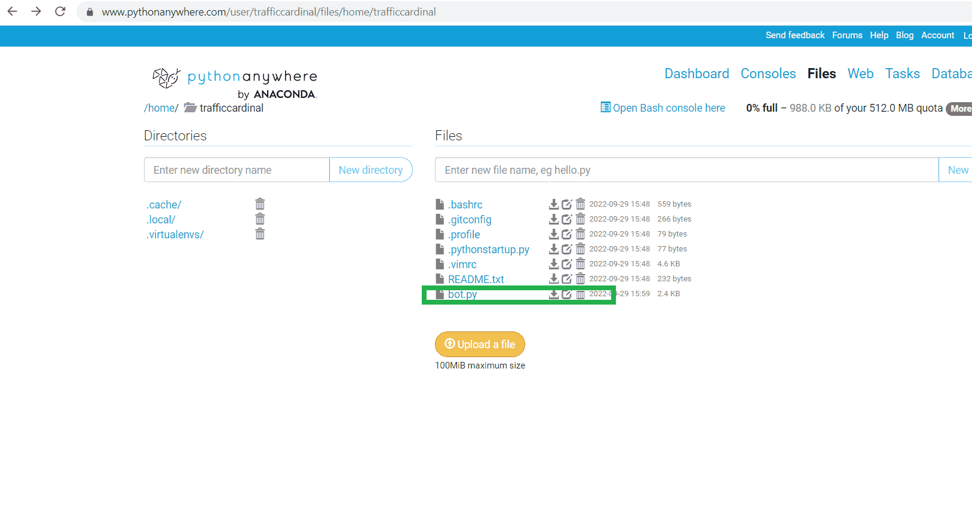This screenshot has width=972, height=516.
Task: Download the .bashrc file
Action: pos(554,204)
